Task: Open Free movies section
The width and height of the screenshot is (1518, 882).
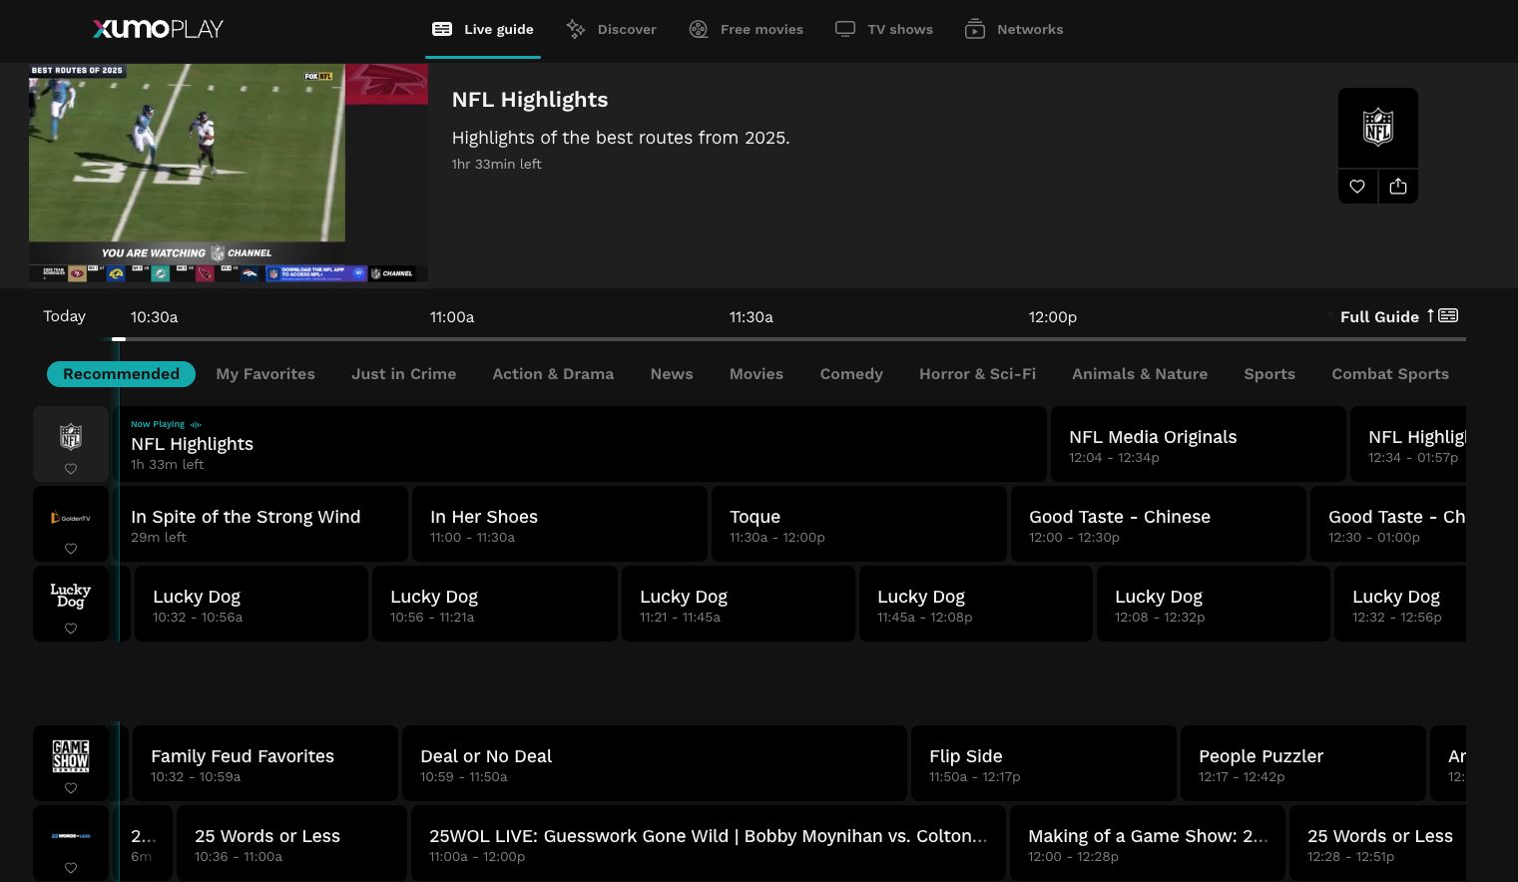Action: point(747,29)
